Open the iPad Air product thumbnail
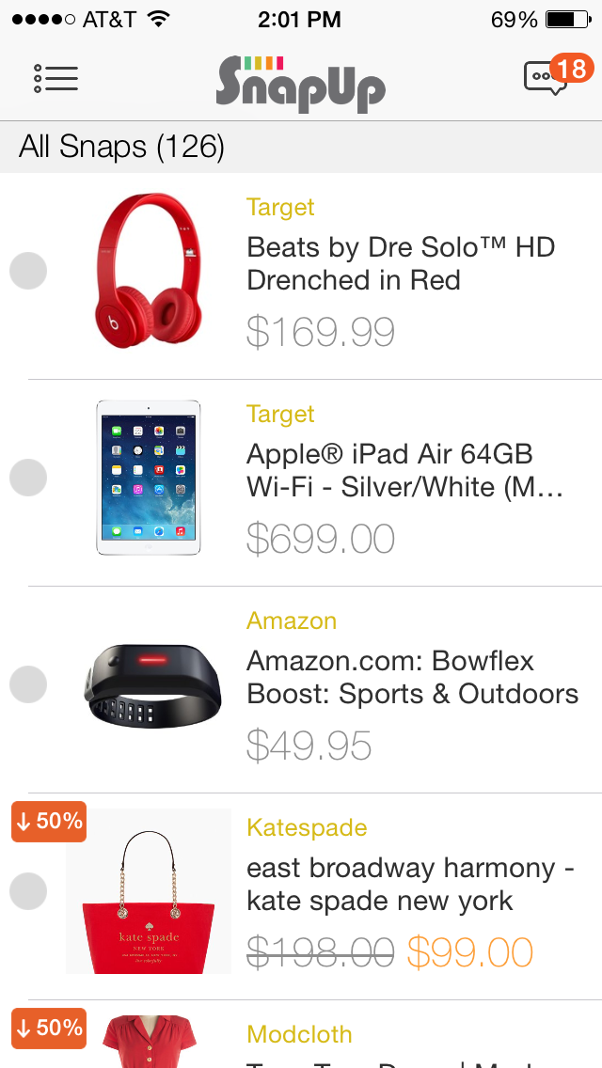The height and width of the screenshot is (1068, 602). click(x=148, y=478)
